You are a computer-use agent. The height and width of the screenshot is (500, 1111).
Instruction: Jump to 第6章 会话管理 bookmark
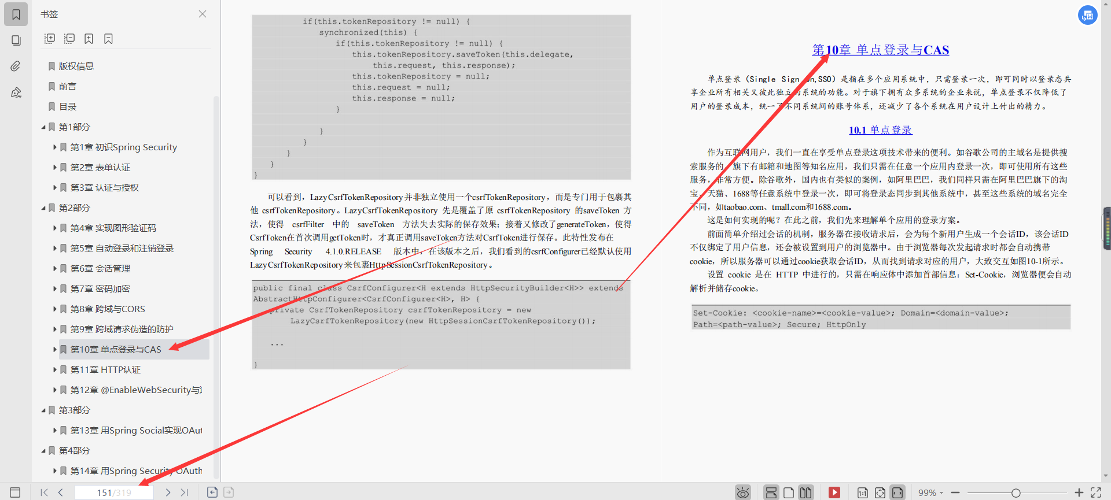tap(100, 269)
